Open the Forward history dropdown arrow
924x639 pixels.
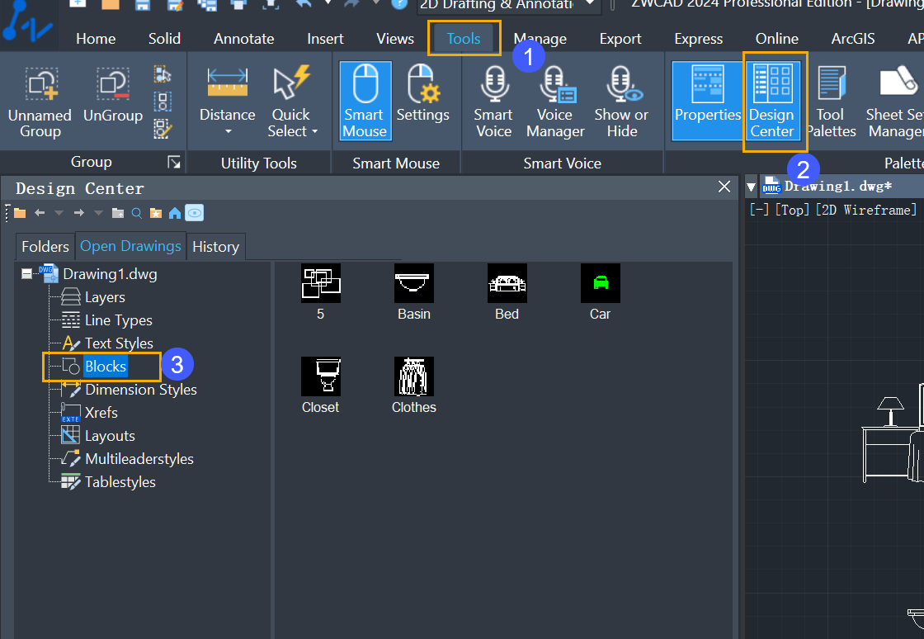point(98,213)
